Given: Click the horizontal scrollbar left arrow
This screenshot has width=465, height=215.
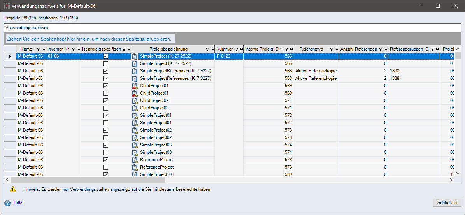Looking at the screenshot, I should (x=7, y=180).
